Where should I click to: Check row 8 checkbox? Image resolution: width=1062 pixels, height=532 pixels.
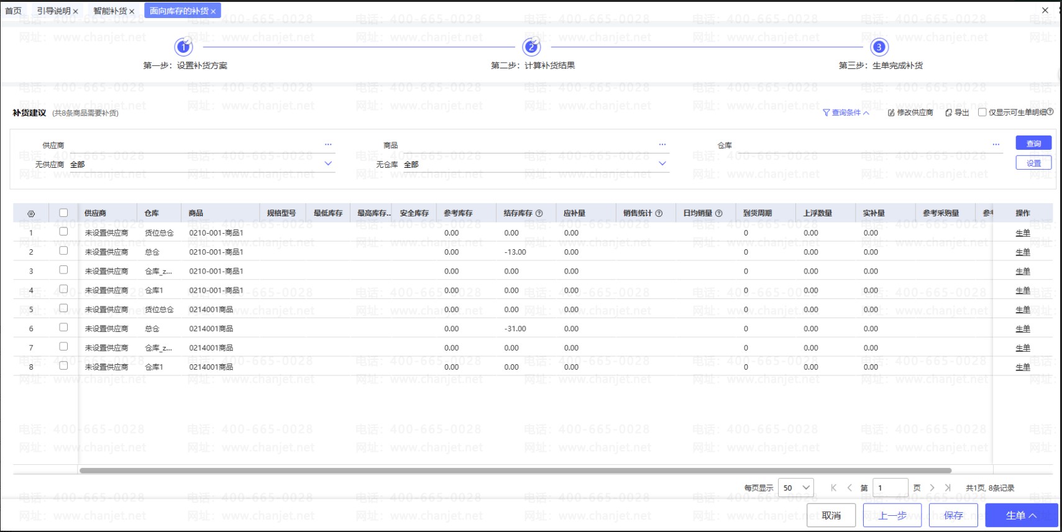coord(63,365)
